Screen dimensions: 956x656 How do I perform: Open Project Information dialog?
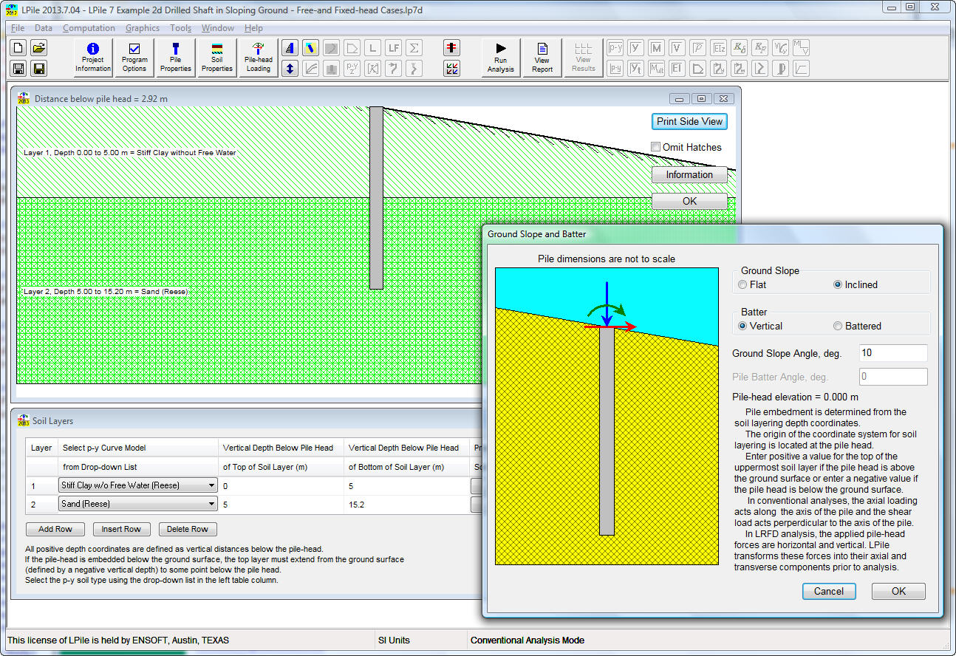[x=93, y=58]
